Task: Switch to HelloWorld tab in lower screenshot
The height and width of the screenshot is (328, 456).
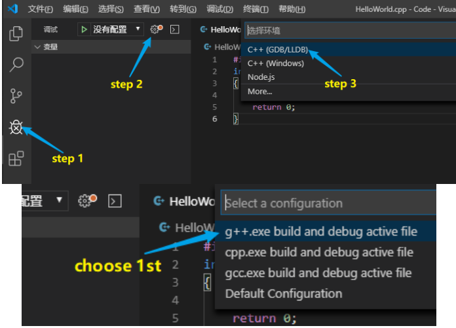Action: [184, 201]
